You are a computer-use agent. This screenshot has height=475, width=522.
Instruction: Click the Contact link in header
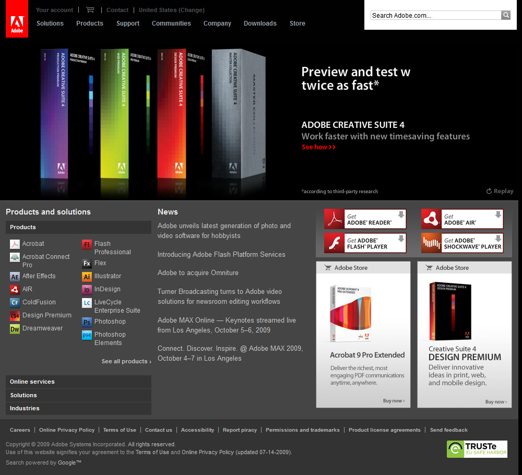coord(117,10)
